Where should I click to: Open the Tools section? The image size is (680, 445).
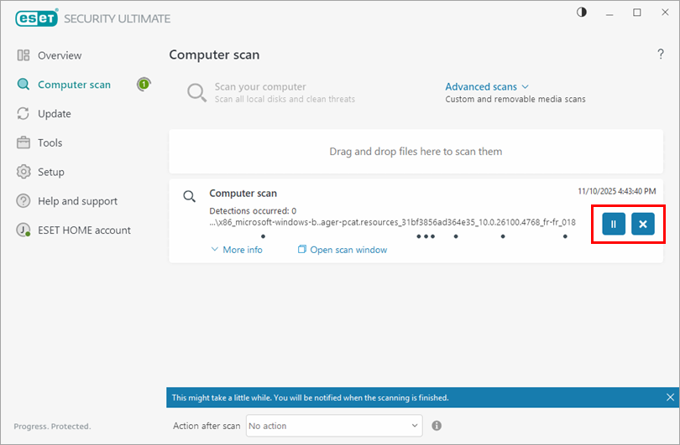pyautogui.click(x=50, y=143)
